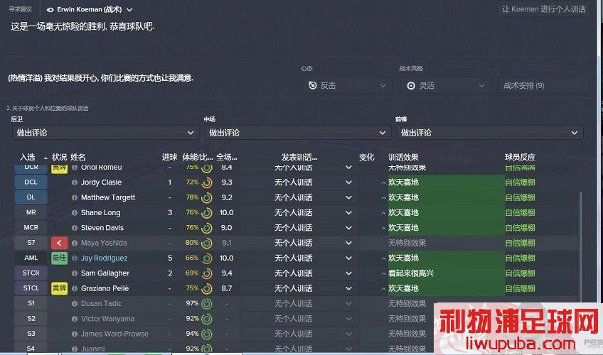
Task: Click the green best-player badge for Jay Rodriguez
Action: coord(59,258)
